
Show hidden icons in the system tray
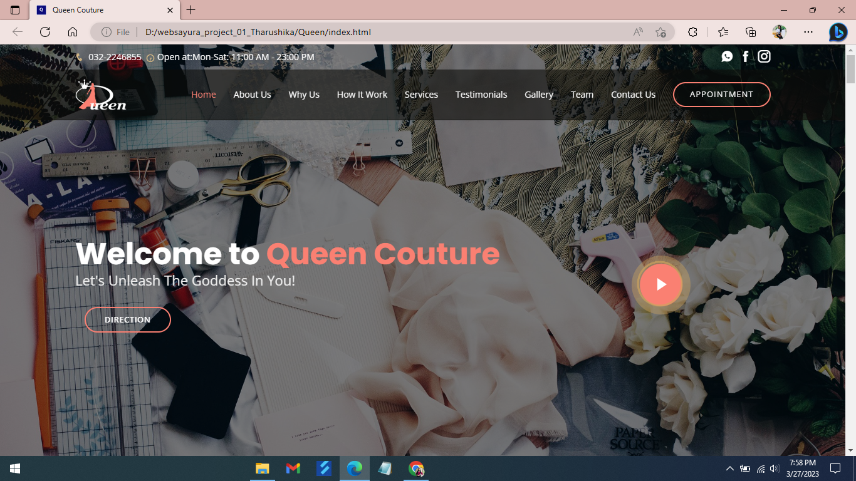729,468
